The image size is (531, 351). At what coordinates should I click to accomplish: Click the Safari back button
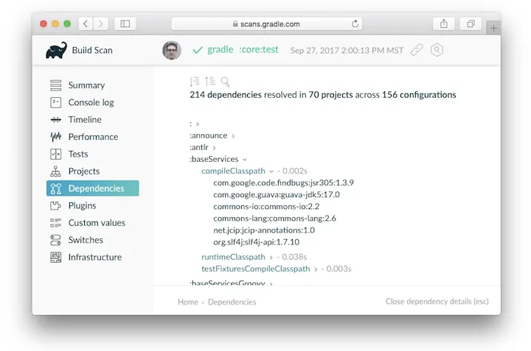click(86, 24)
